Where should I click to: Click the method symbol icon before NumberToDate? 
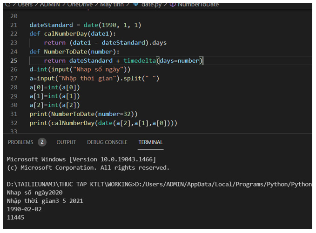click(x=172, y=4)
